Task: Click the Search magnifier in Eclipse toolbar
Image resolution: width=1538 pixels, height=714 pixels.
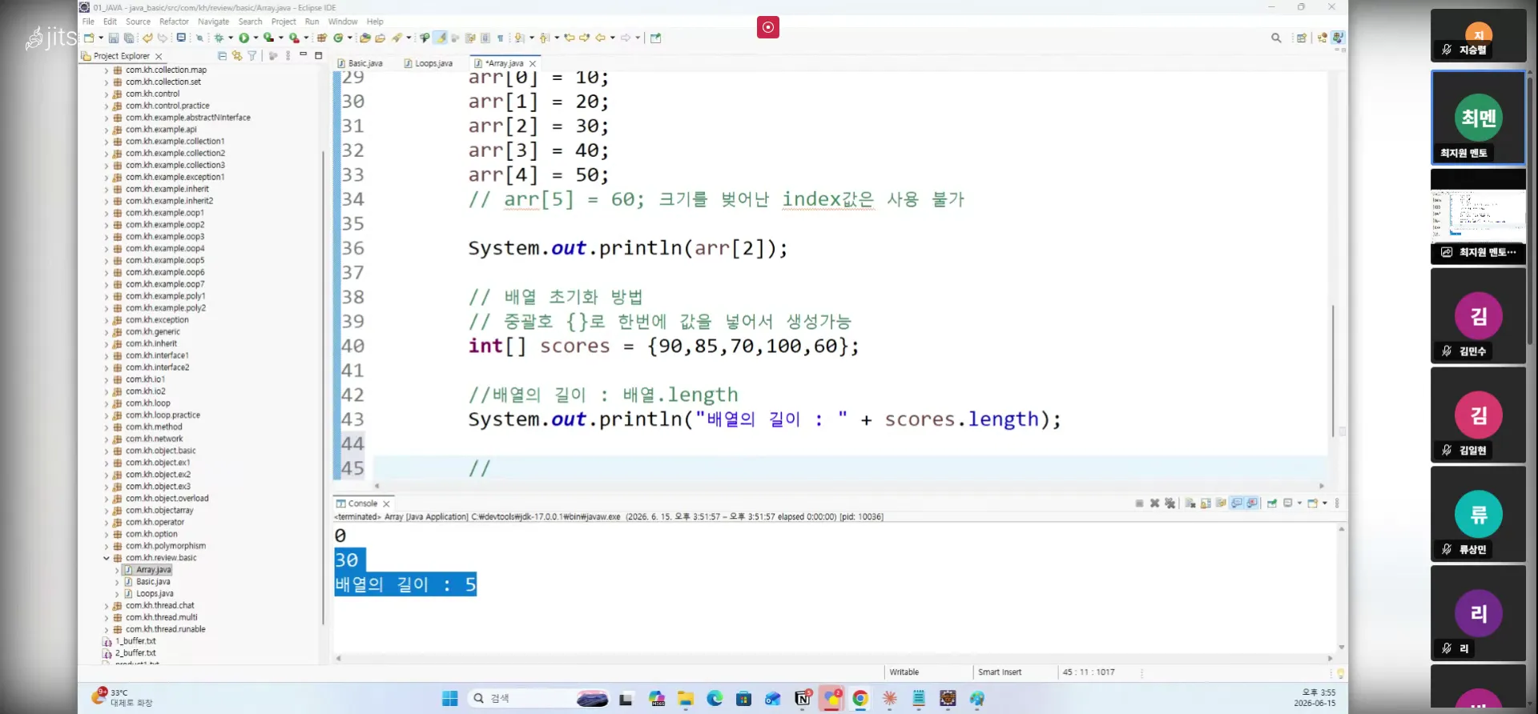Action: tap(1276, 38)
